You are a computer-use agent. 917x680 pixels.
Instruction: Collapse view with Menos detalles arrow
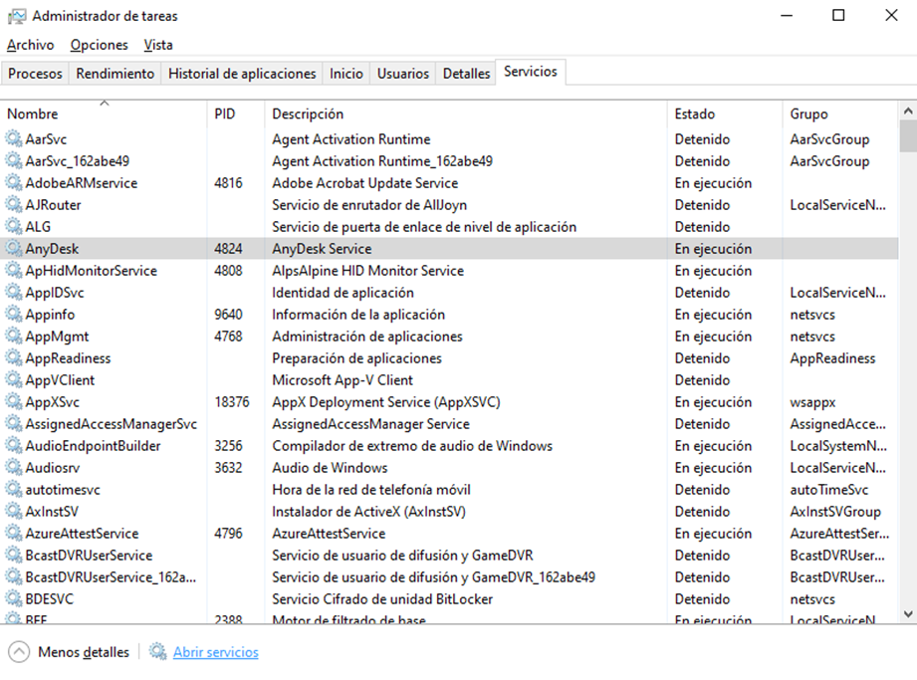pyautogui.click(x=19, y=652)
